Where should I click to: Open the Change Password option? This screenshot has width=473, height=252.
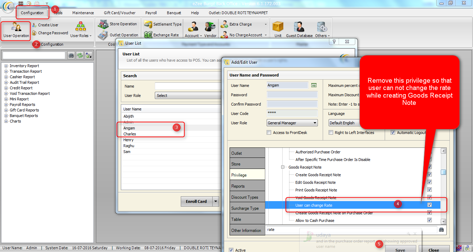coord(50,33)
